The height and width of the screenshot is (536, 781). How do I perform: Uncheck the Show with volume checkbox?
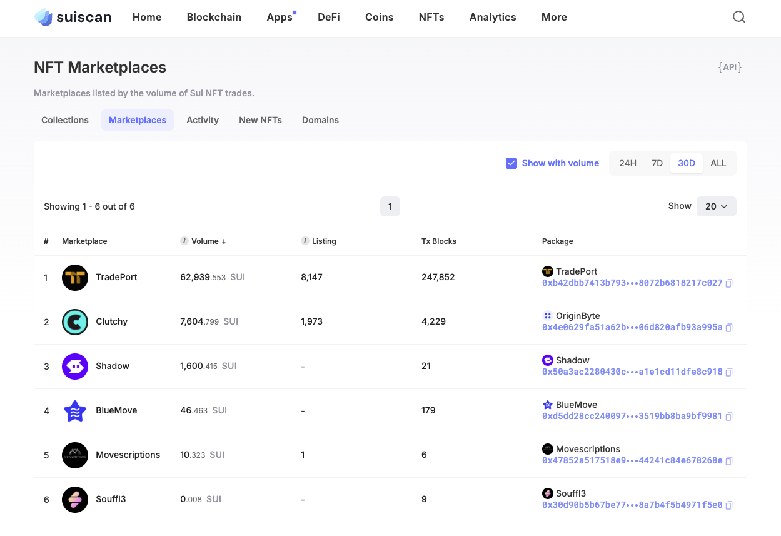(x=511, y=163)
